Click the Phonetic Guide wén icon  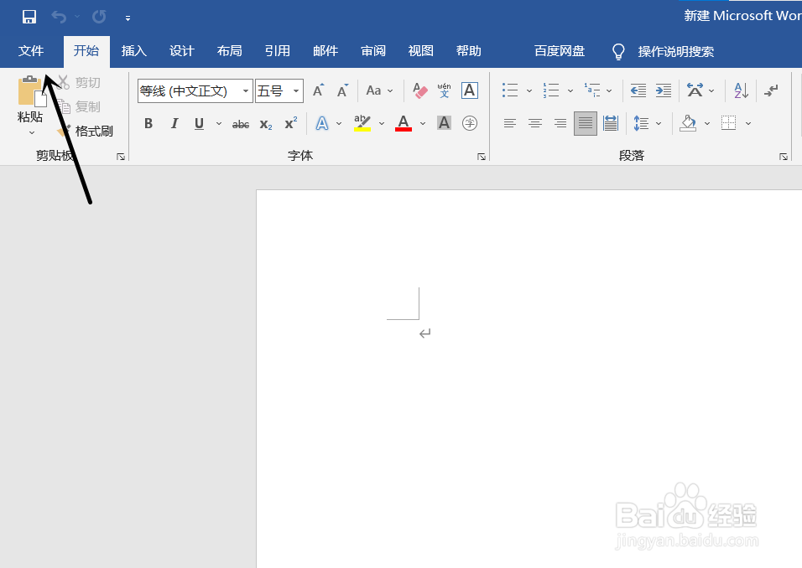[x=444, y=90]
